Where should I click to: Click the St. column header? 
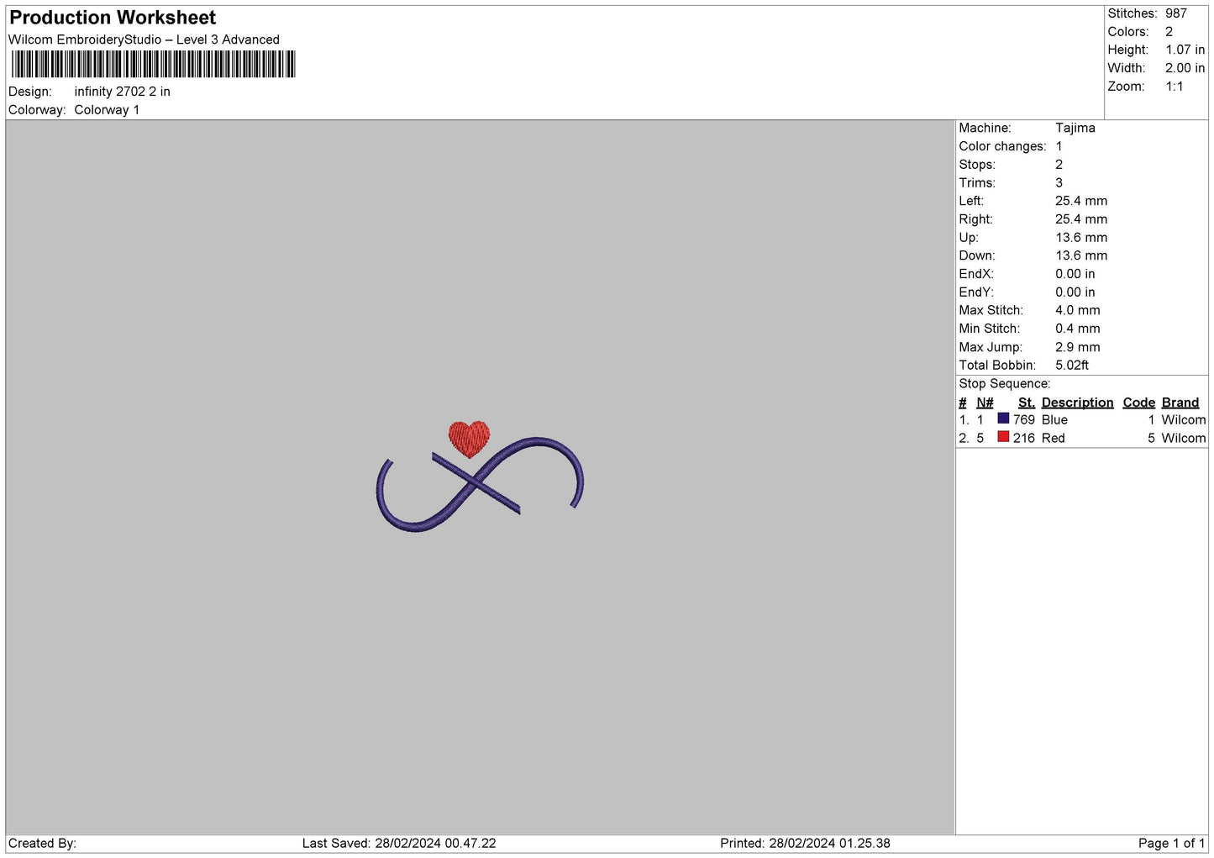click(x=1027, y=403)
